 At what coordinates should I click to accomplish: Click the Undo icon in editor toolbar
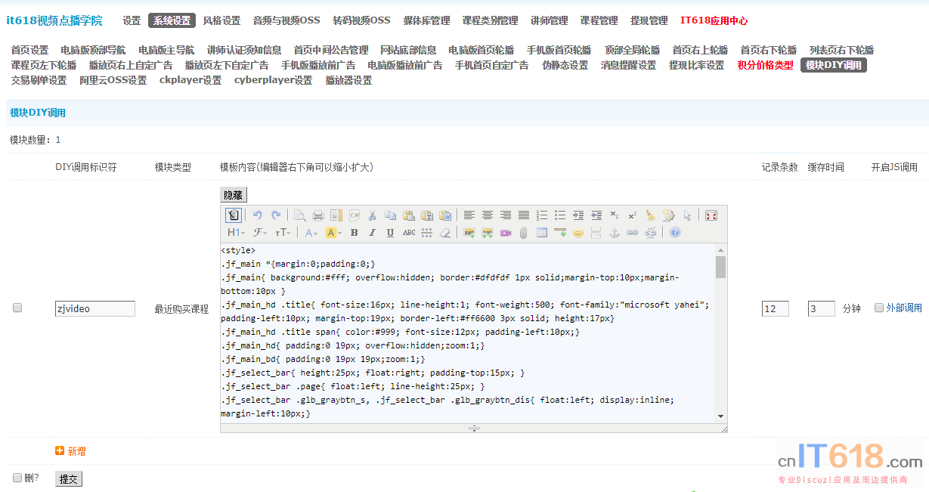pos(258,215)
